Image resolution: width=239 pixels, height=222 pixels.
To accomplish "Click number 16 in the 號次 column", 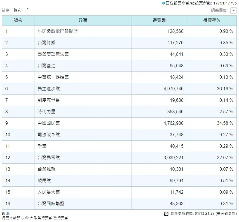I will pyautogui.click(x=8, y=203).
